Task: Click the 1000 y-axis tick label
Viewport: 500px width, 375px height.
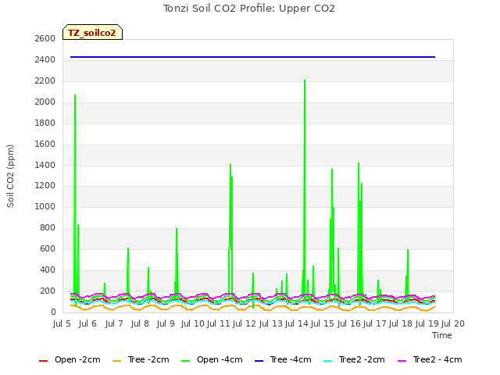Action: coord(45,206)
